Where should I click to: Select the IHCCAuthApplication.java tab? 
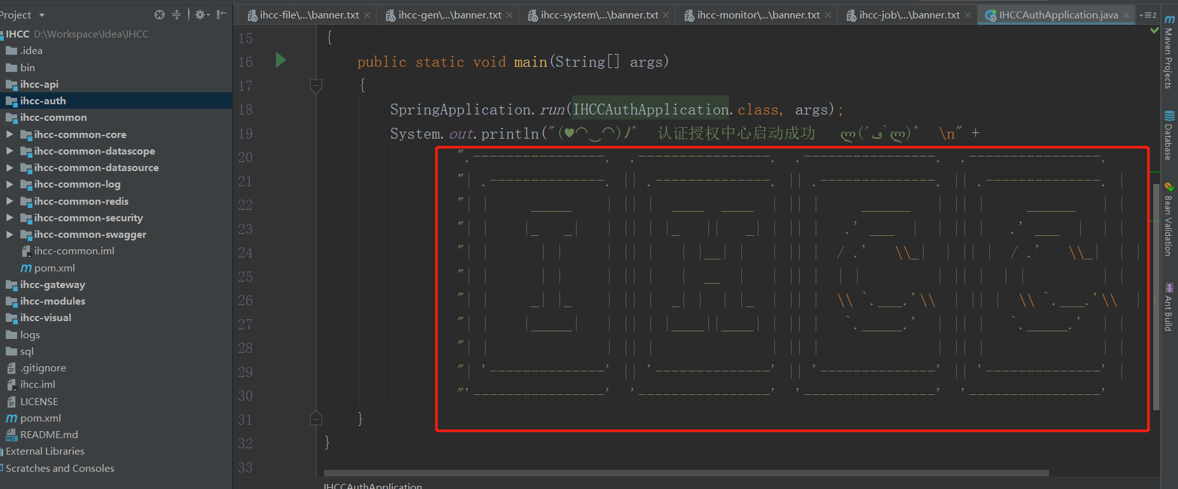(1051, 15)
